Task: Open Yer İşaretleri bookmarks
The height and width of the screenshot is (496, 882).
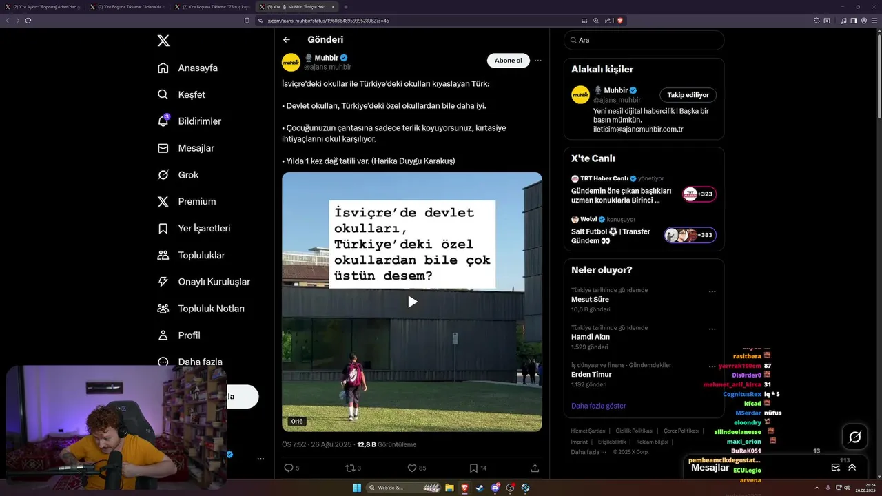Action: tap(194, 228)
